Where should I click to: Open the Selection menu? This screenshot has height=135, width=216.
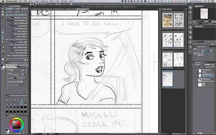[44, 1]
